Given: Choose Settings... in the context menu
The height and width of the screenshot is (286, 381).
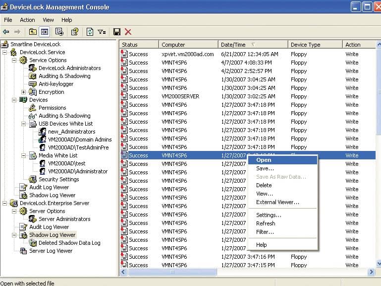Looking at the screenshot, I should point(283,215).
